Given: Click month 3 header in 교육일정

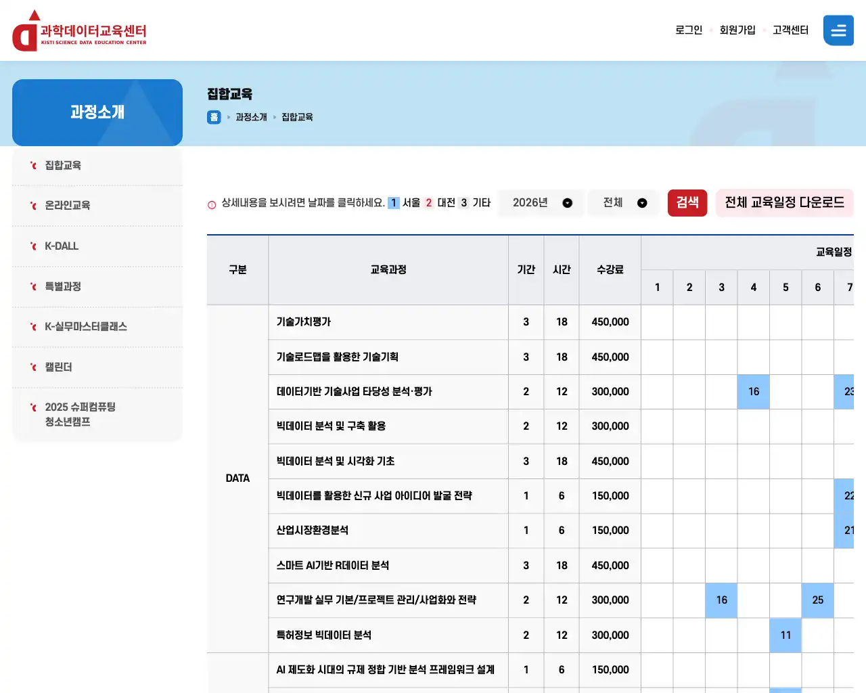Looking at the screenshot, I should [722, 288].
